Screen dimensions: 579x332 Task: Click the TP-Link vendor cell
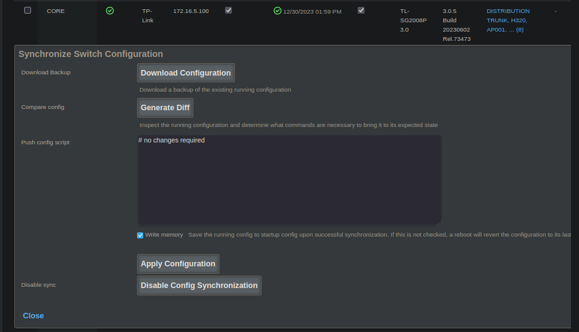pos(148,15)
